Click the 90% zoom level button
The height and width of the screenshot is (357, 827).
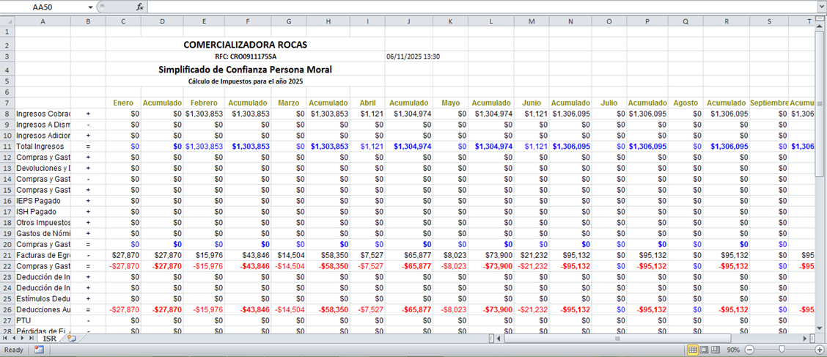pos(732,350)
